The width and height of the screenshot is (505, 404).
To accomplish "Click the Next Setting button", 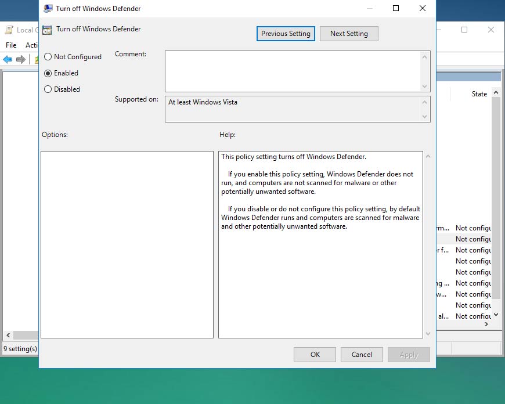I will [349, 34].
